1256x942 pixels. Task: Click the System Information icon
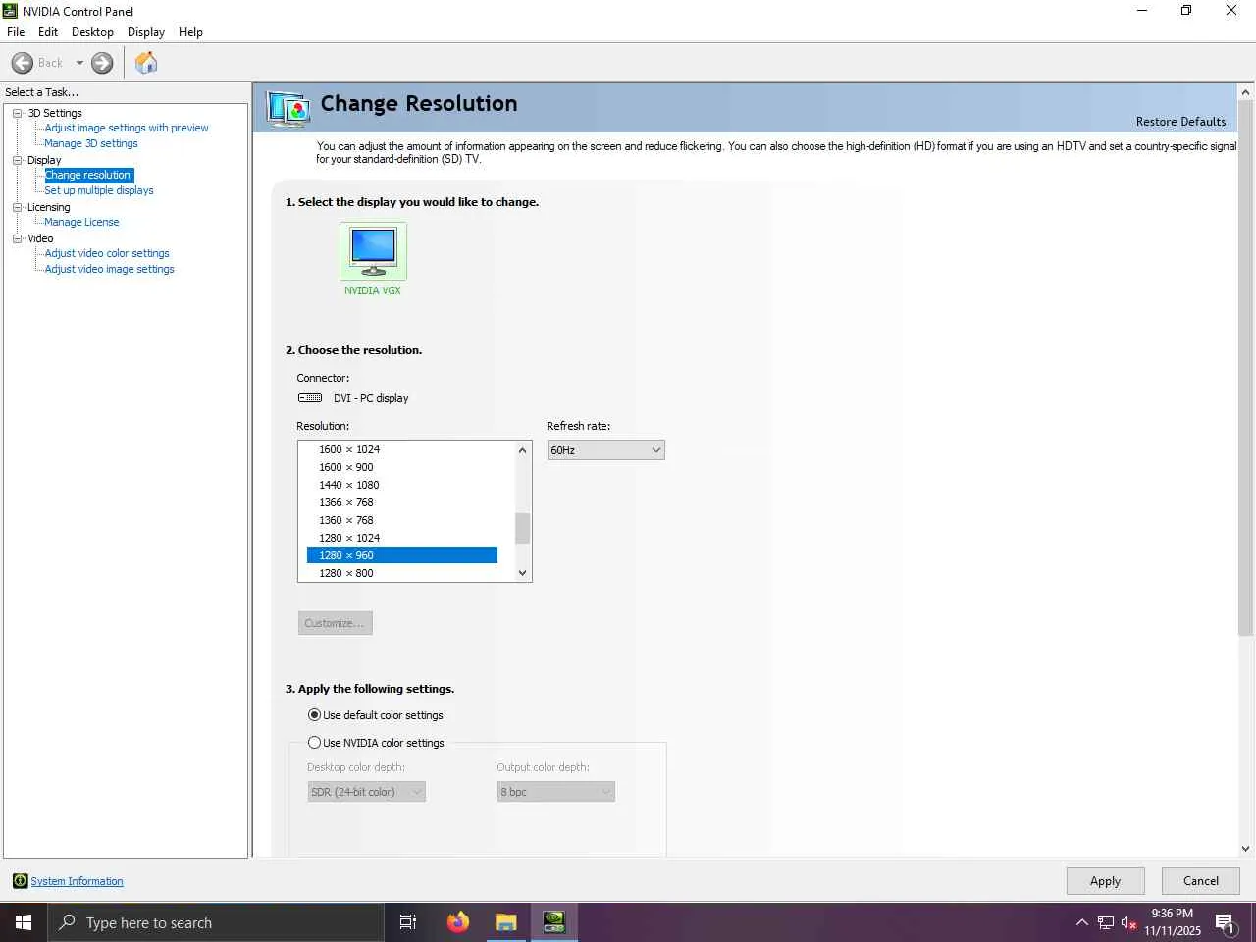pyautogui.click(x=20, y=881)
